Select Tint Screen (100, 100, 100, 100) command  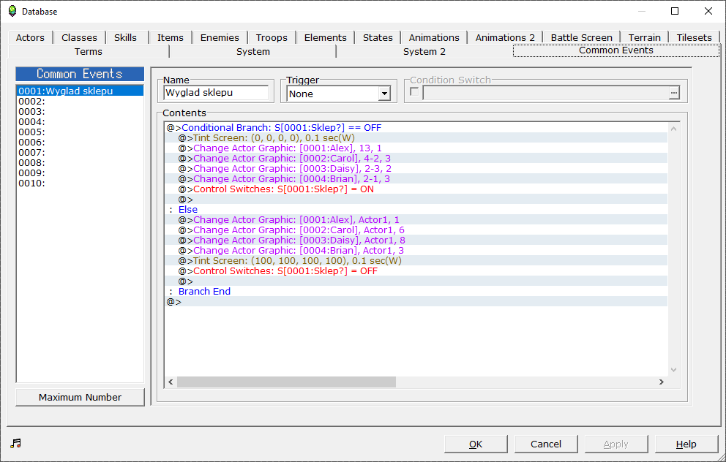[x=416, y=260]
